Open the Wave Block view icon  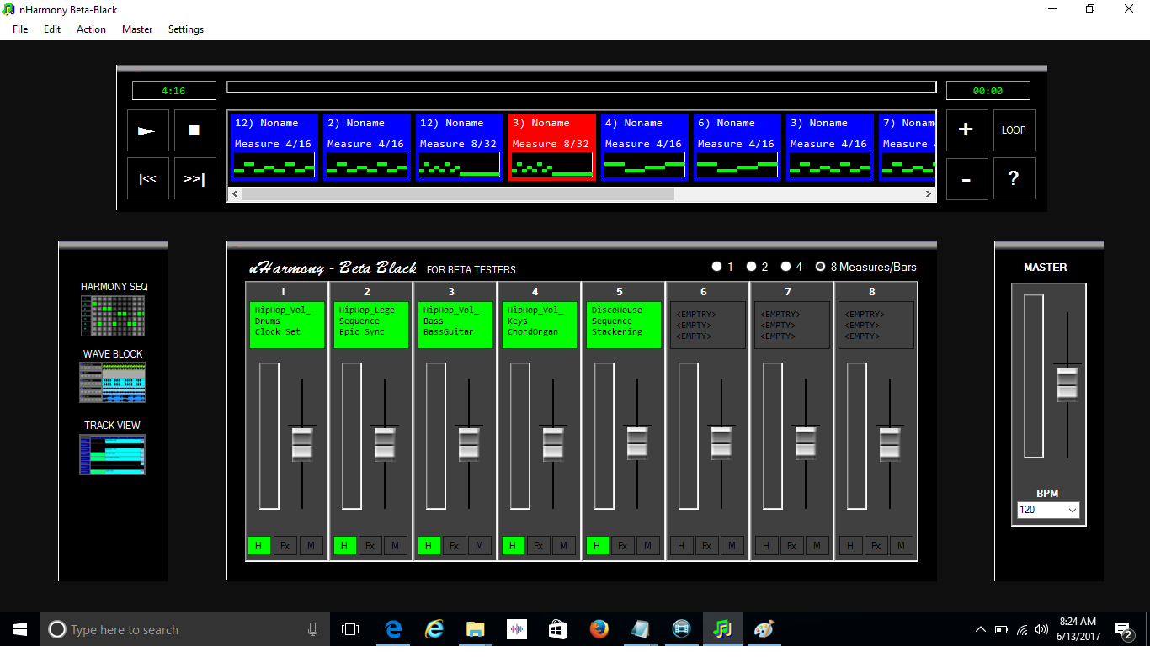(113, 383)
